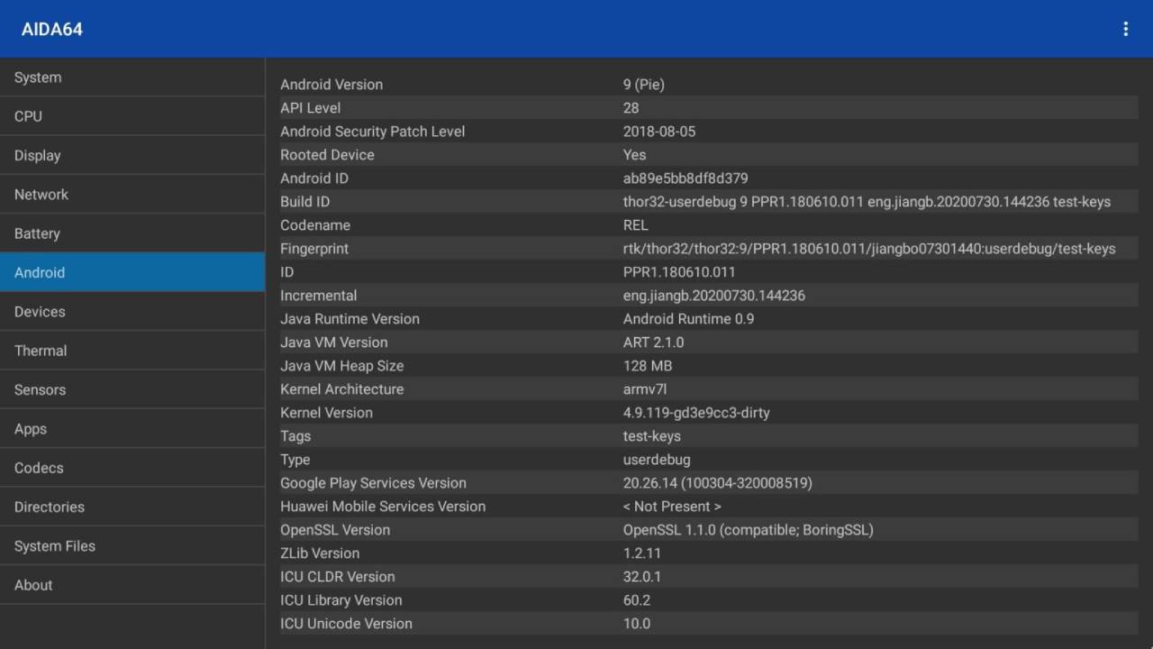Select Apps in the sidebar
Viewport: 1153px width, 649px height.
[x=132, y=429]
